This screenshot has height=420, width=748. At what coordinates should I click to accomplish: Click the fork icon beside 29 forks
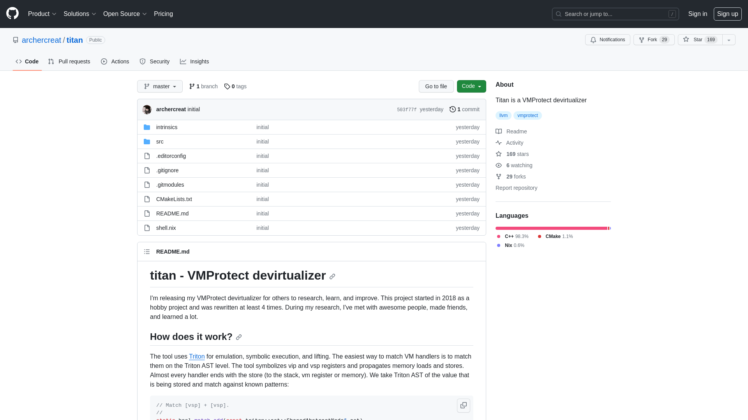coord(499,177)
